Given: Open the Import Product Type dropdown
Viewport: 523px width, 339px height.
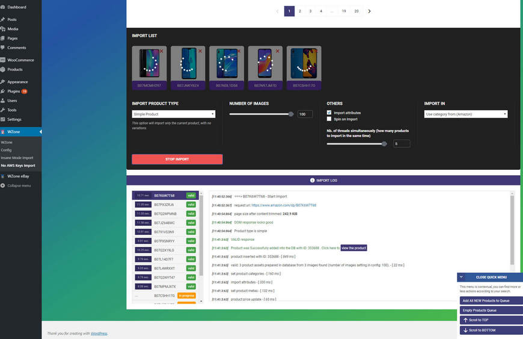Looking at the screenshot, I should (x=174, y=114).
